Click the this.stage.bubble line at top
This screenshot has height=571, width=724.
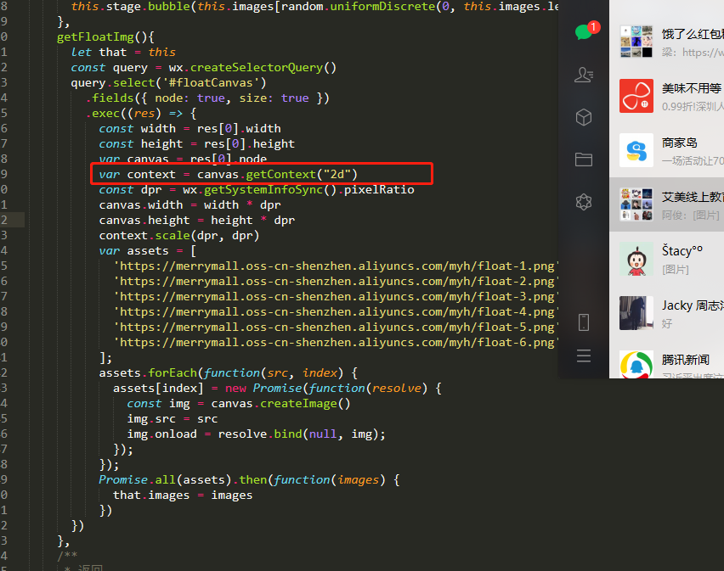click(x=314, y=7)
